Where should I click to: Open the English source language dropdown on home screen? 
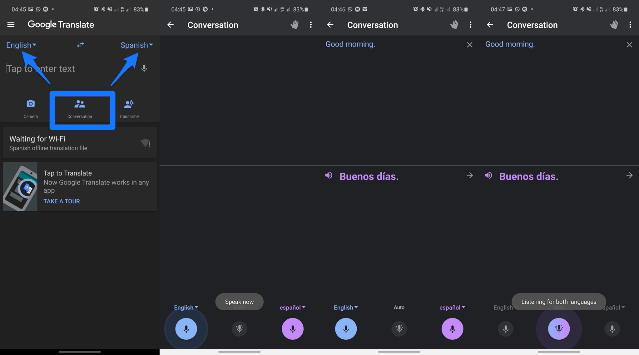pos(21,45)
